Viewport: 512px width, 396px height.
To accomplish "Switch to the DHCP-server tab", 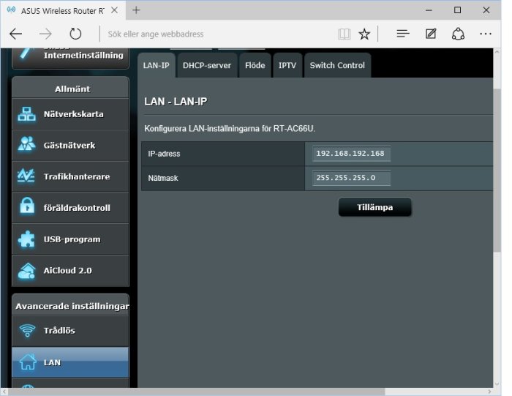I will pyautogui.click(x=207, y=65).
